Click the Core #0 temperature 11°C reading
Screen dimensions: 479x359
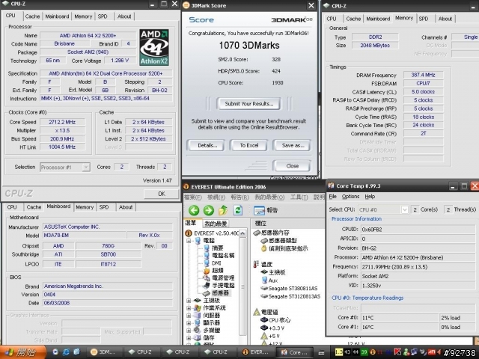tap(400, 318)
